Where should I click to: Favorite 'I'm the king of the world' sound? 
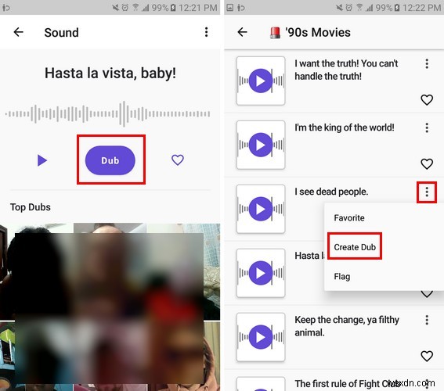click(x=427, y=163)
